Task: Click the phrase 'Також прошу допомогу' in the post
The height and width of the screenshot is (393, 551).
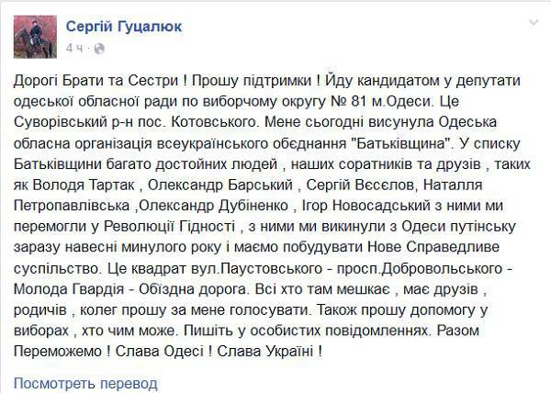Action: coord(396,310)
